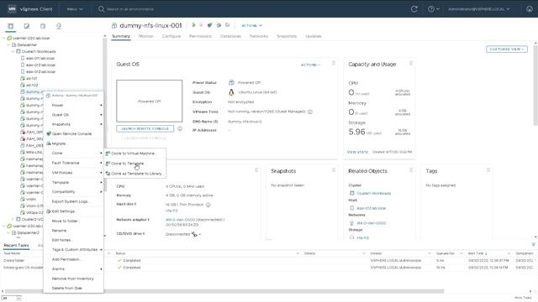The image size is (538, 302).
Task: Open the Monitor tab
Action: pyautogui.click(x=145, y=36)
